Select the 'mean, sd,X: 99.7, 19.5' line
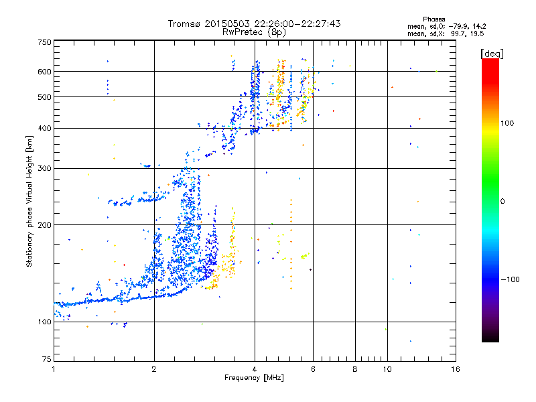The image size is (536, 402). (x=446, y=33)
